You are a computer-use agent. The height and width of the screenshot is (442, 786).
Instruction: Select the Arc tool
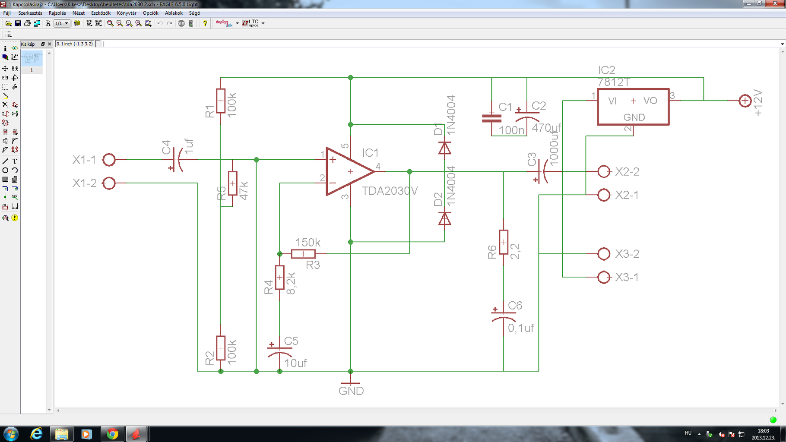point(15,170)
